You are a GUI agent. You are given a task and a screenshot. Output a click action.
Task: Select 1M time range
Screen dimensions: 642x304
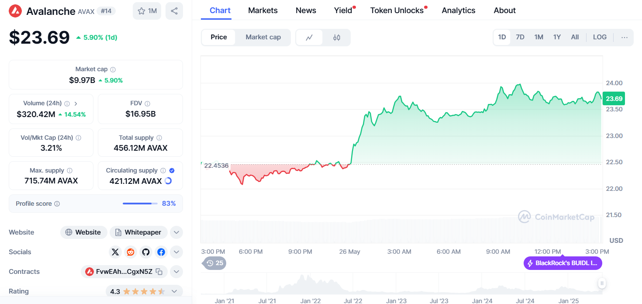539,37
